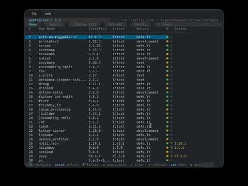
Task: Click the gemtracker version title
Action: click(x=44, y=20)
